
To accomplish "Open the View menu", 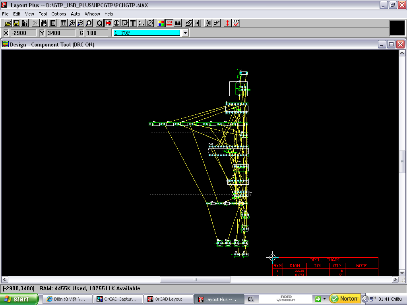I will (29, 14).
